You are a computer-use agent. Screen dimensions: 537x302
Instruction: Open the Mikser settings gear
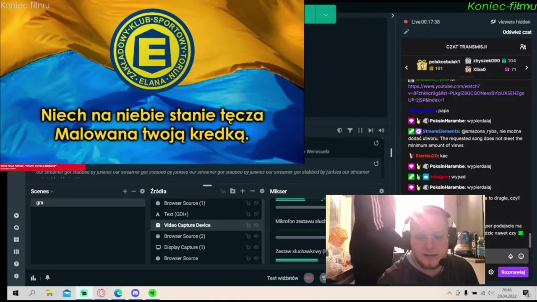click(381, 191)
